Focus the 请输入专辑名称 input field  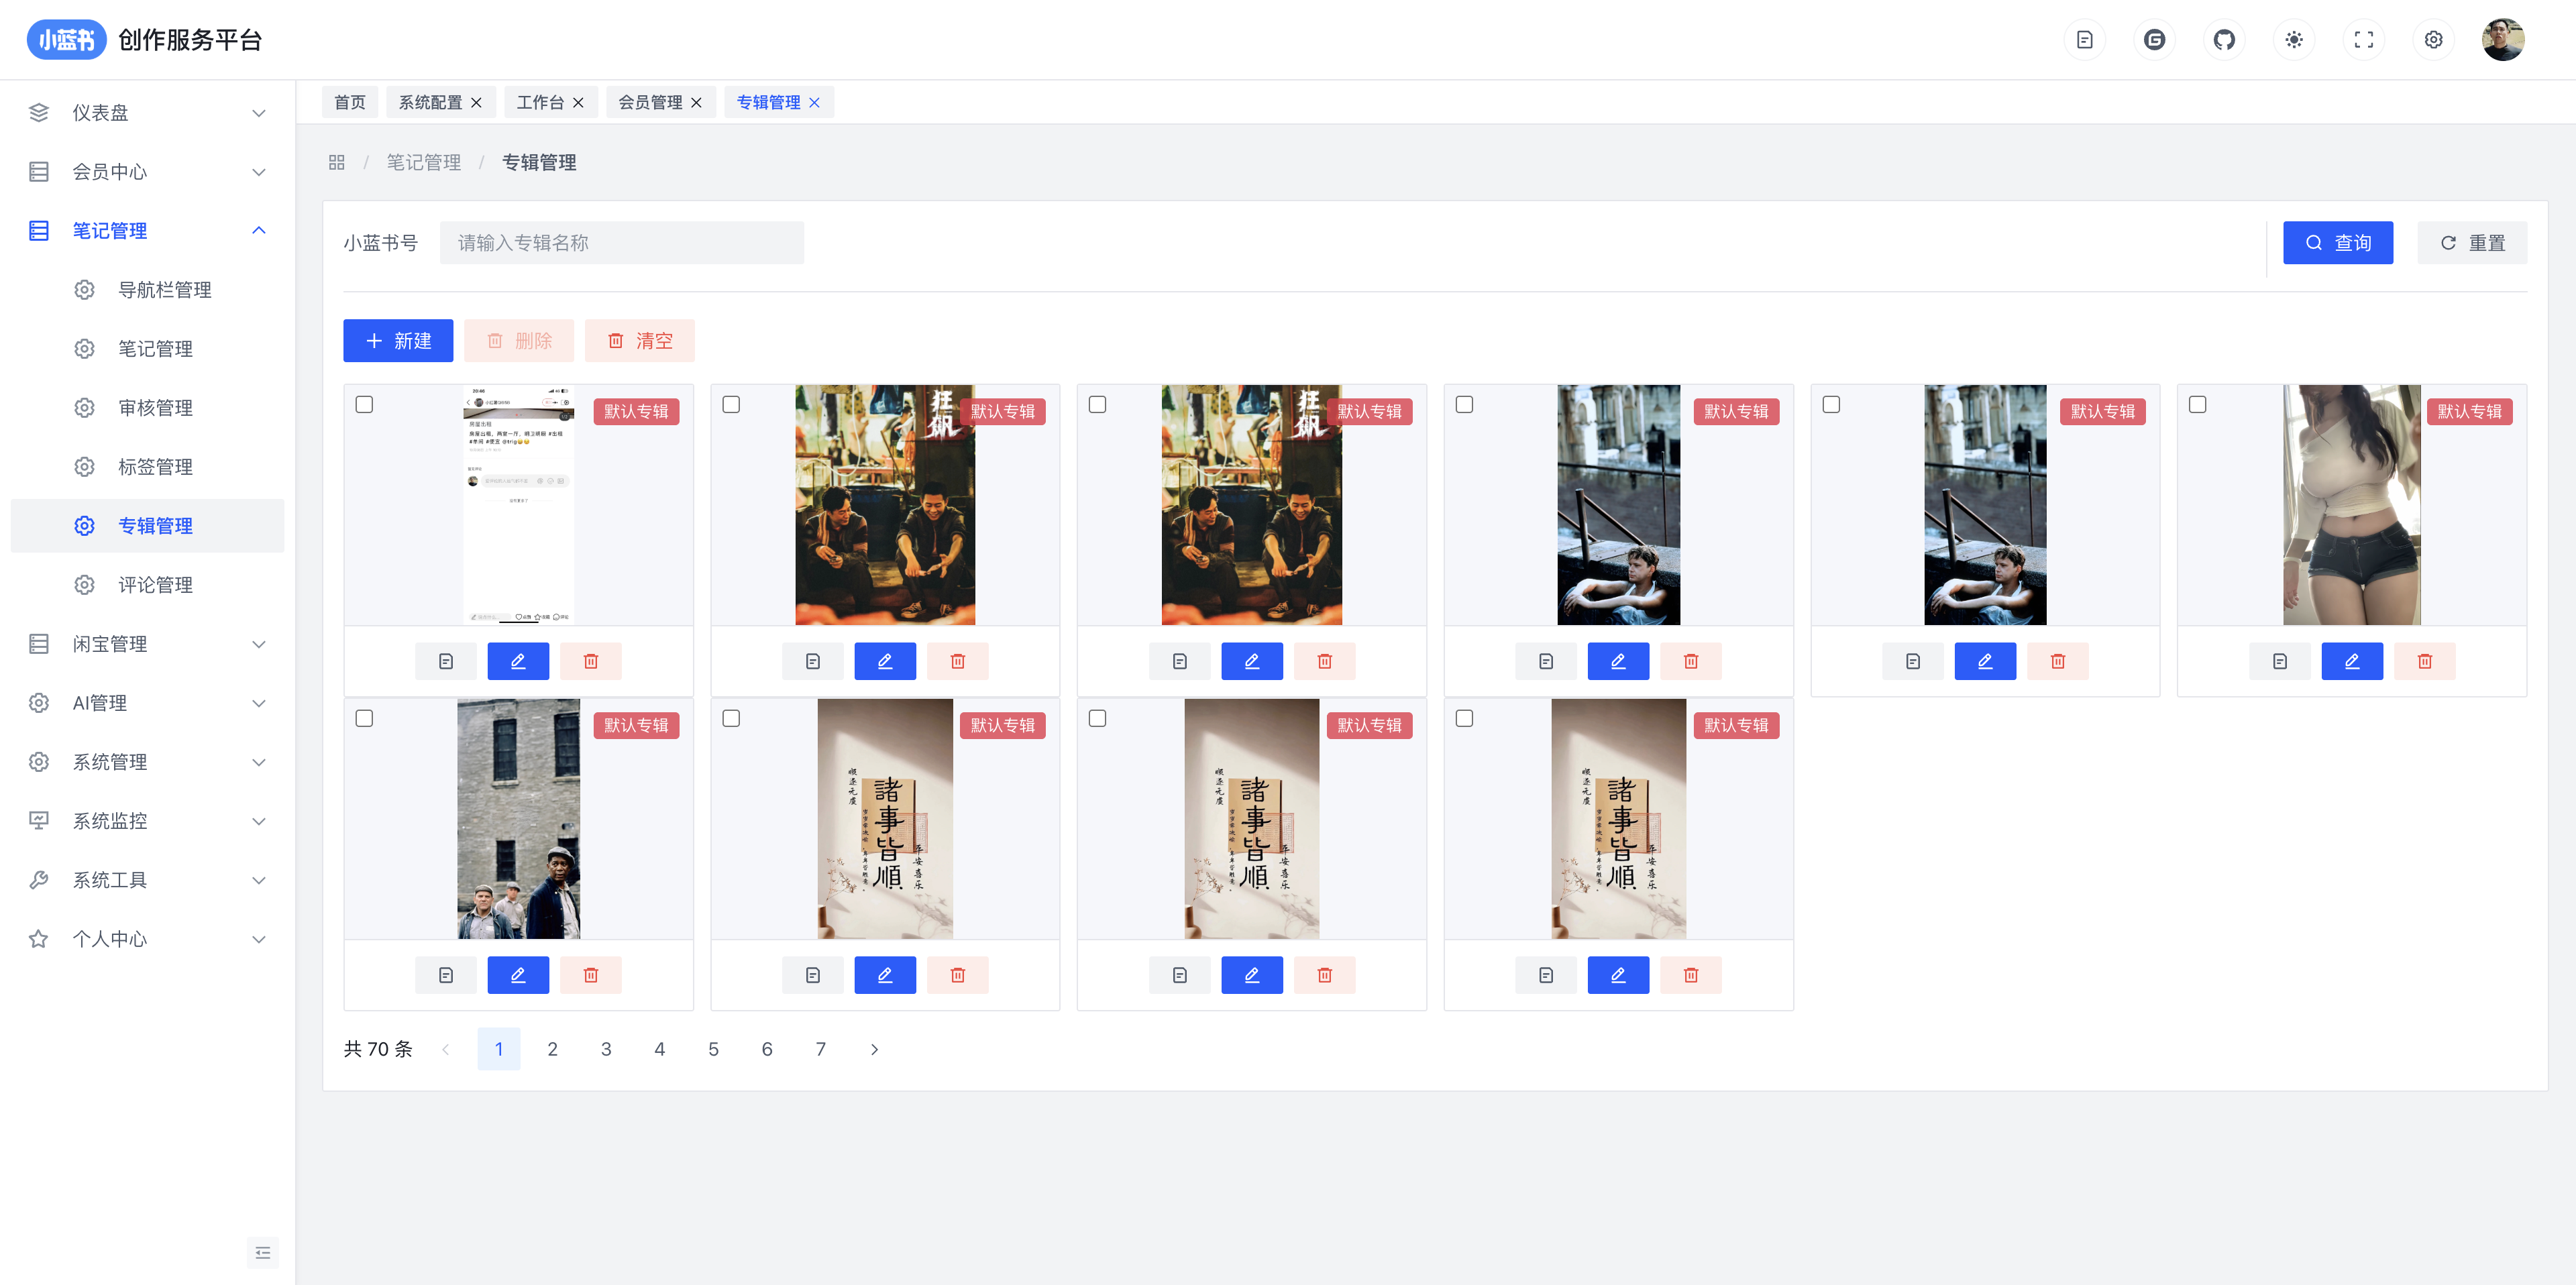621,243
